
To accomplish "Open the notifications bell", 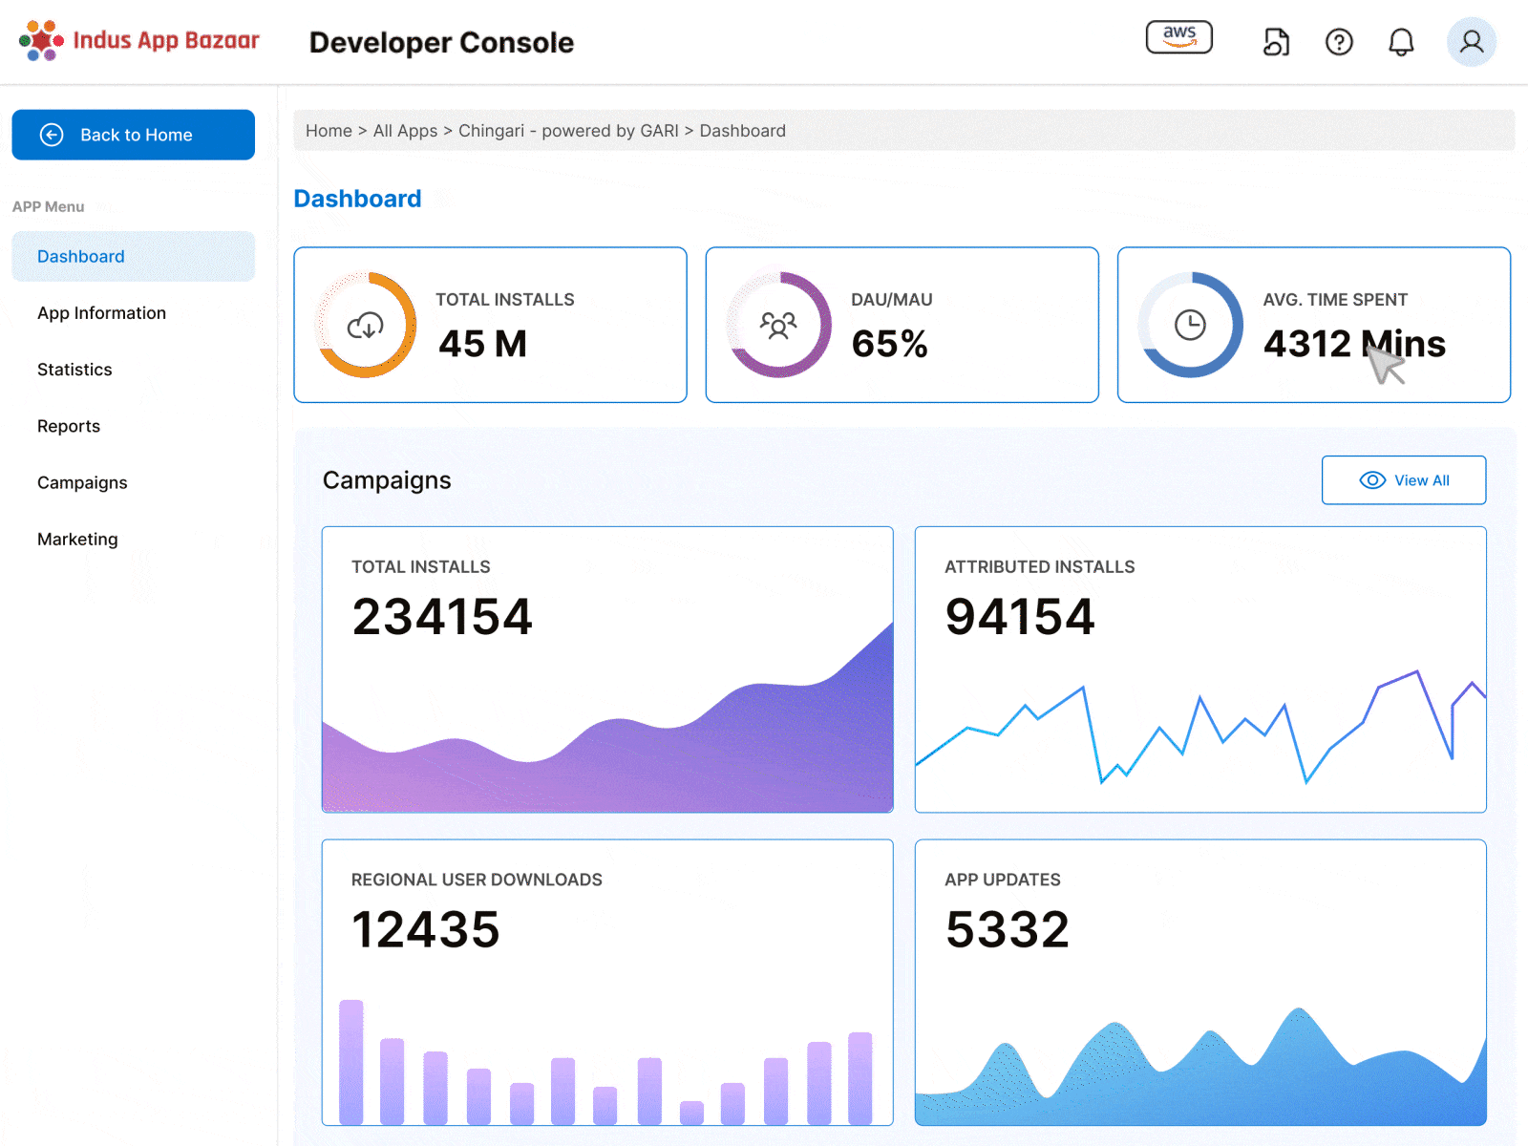I will coord(1401,42).
